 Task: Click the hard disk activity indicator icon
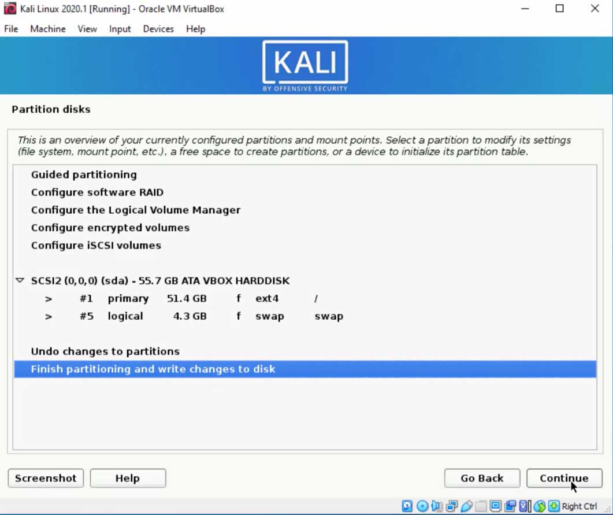407,506
